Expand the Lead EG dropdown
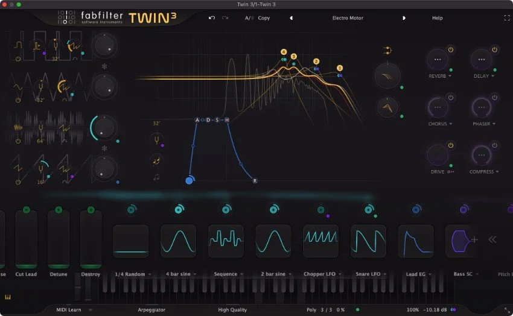The image size is (513, 316). coord(430,274)
